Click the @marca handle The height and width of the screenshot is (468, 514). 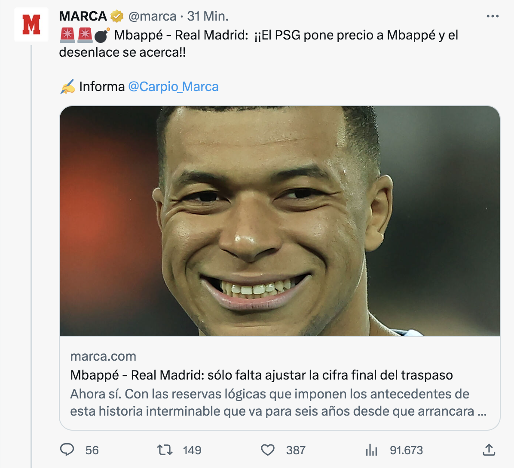(152, 16)
